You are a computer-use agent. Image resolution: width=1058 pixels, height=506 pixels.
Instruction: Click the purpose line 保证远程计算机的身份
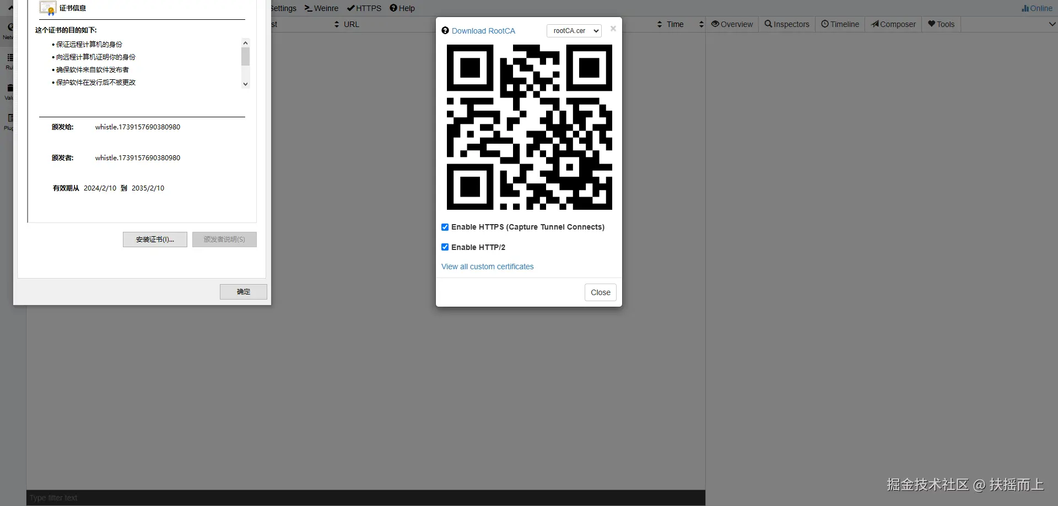tap(89, 45)
